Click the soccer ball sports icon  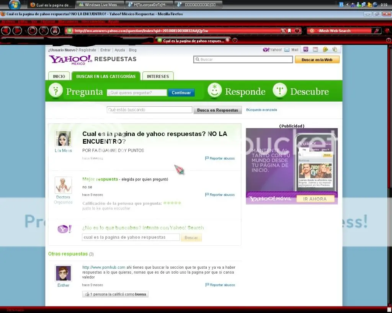click(x=335, y=49)
